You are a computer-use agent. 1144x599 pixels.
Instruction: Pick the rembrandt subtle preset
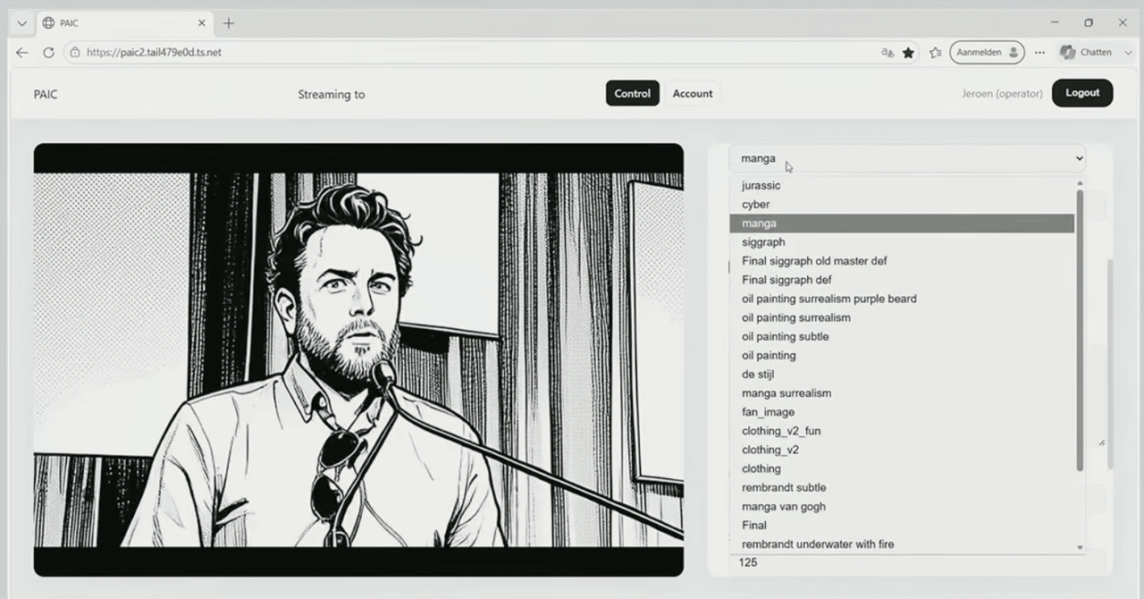click(902, 487)
